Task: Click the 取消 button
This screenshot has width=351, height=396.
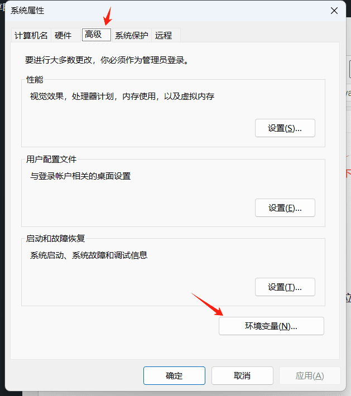Action: (x=242, y=375)
